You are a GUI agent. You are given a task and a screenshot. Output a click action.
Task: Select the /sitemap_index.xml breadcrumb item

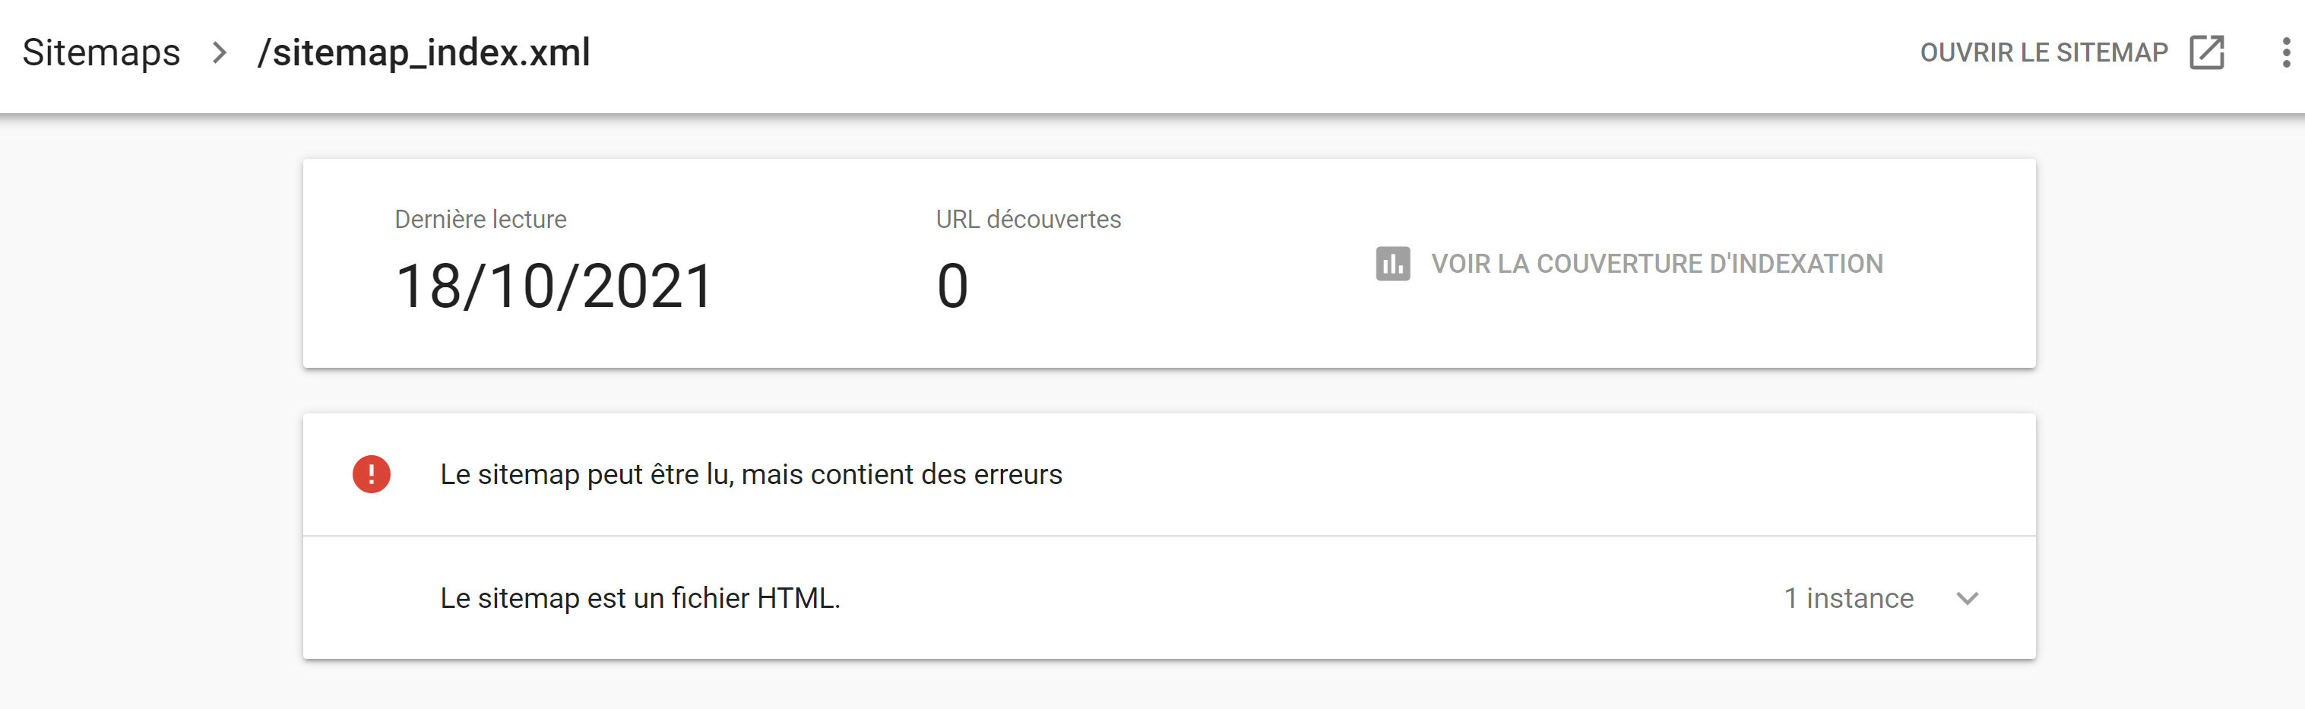point(423,53)
